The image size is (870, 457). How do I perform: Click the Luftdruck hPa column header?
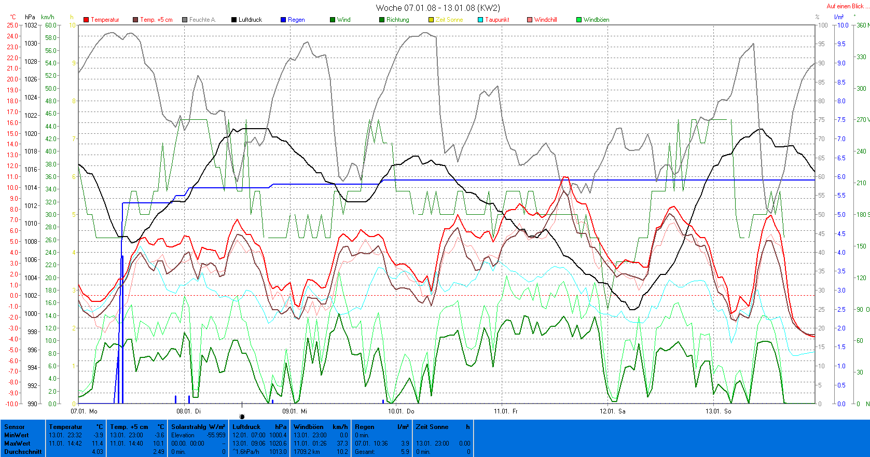click(259, 427)
